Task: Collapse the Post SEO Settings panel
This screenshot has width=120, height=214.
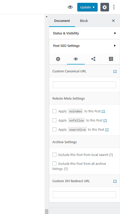Action: (84, 46)
